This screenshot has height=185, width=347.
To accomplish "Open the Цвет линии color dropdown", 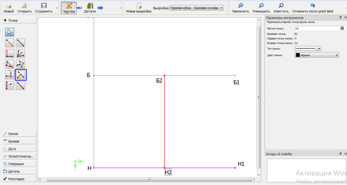I will point(317,55).
